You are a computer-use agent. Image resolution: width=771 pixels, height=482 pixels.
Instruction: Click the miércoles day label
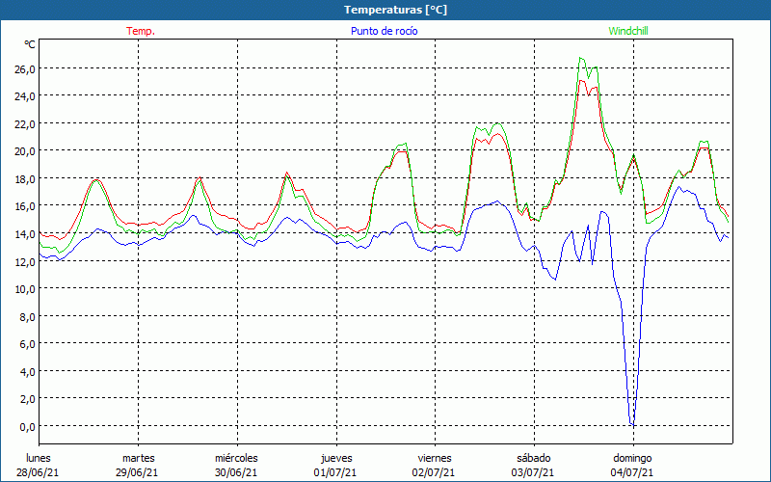tap(236, 458)
